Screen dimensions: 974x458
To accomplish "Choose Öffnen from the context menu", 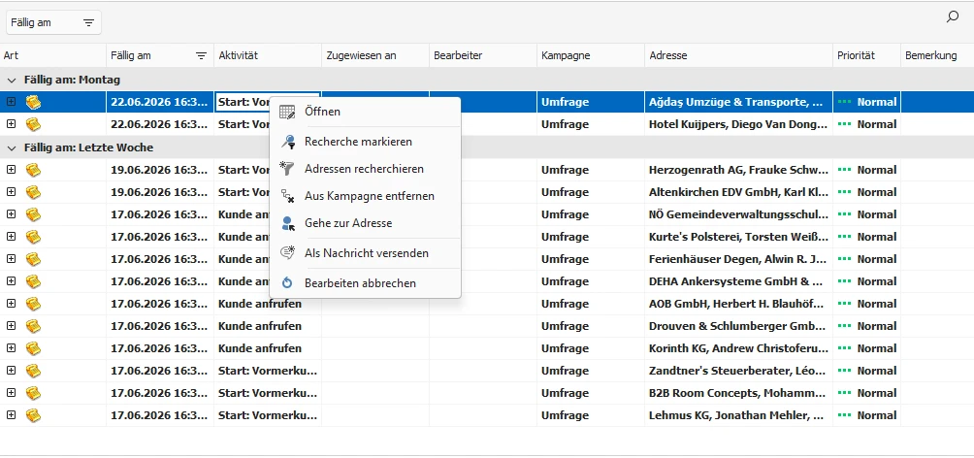I will point(365,112).
